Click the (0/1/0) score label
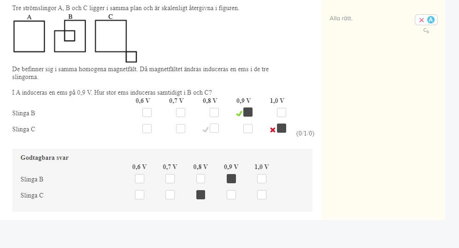The height and width of the screenshot is (248, 459). (305, 134)
